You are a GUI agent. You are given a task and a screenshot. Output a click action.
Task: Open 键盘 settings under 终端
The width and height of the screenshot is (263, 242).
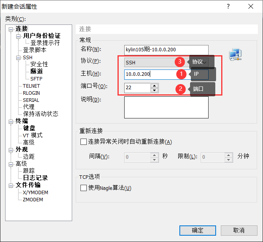(x=29, y=128)
